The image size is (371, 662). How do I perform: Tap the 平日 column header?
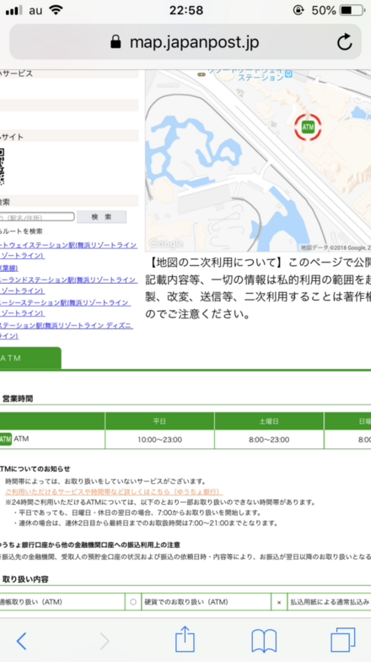pos(159,421)
